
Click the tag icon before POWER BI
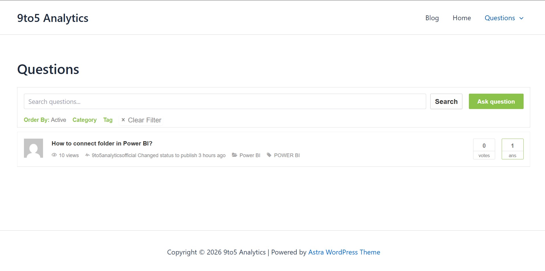pyautogui.click(x=269, y=155)
